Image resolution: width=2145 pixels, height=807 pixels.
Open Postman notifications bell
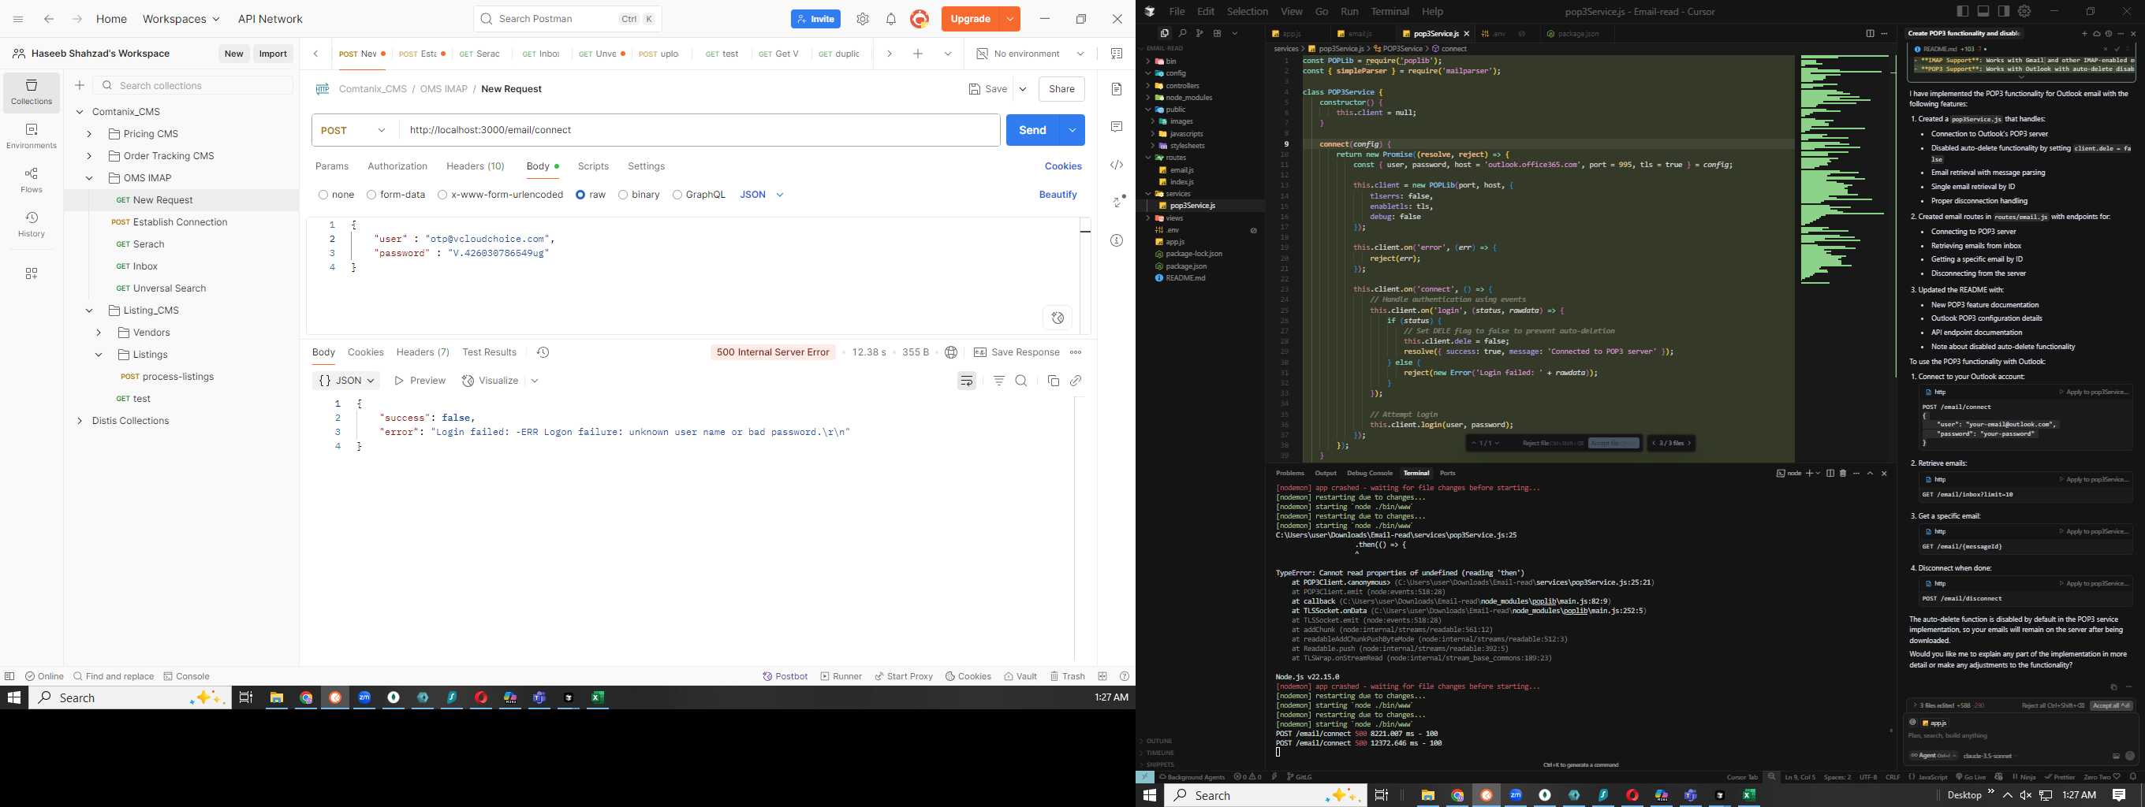(x=891, y=19)
